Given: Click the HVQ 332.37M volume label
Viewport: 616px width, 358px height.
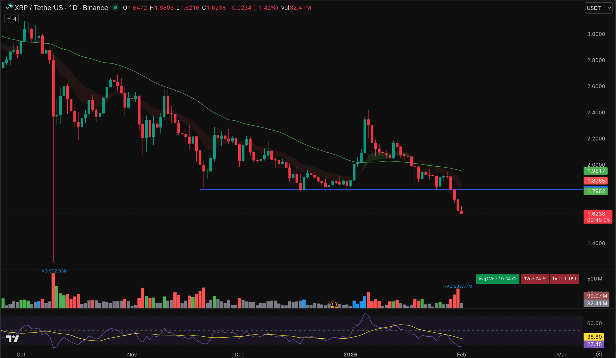Looking at the screenshot, I should (457, 286).
